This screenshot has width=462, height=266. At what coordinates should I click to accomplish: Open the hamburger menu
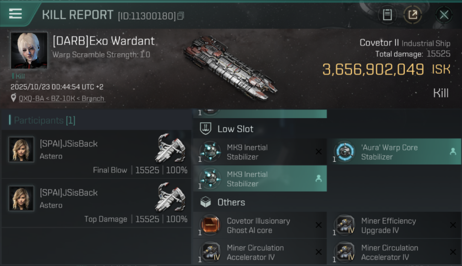[16, 14]
